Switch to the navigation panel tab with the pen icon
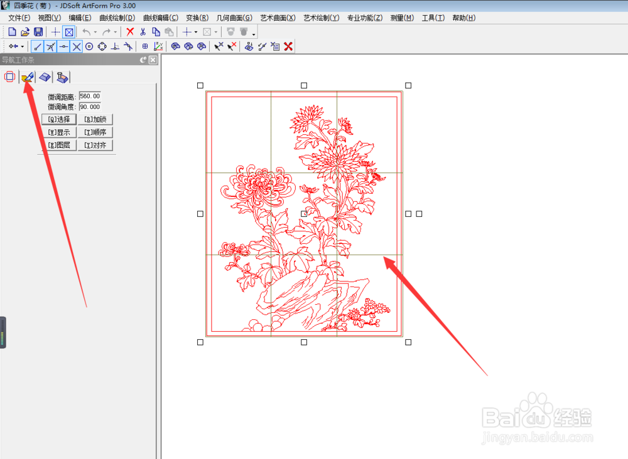628x459 pixels. tap(28, 76)
